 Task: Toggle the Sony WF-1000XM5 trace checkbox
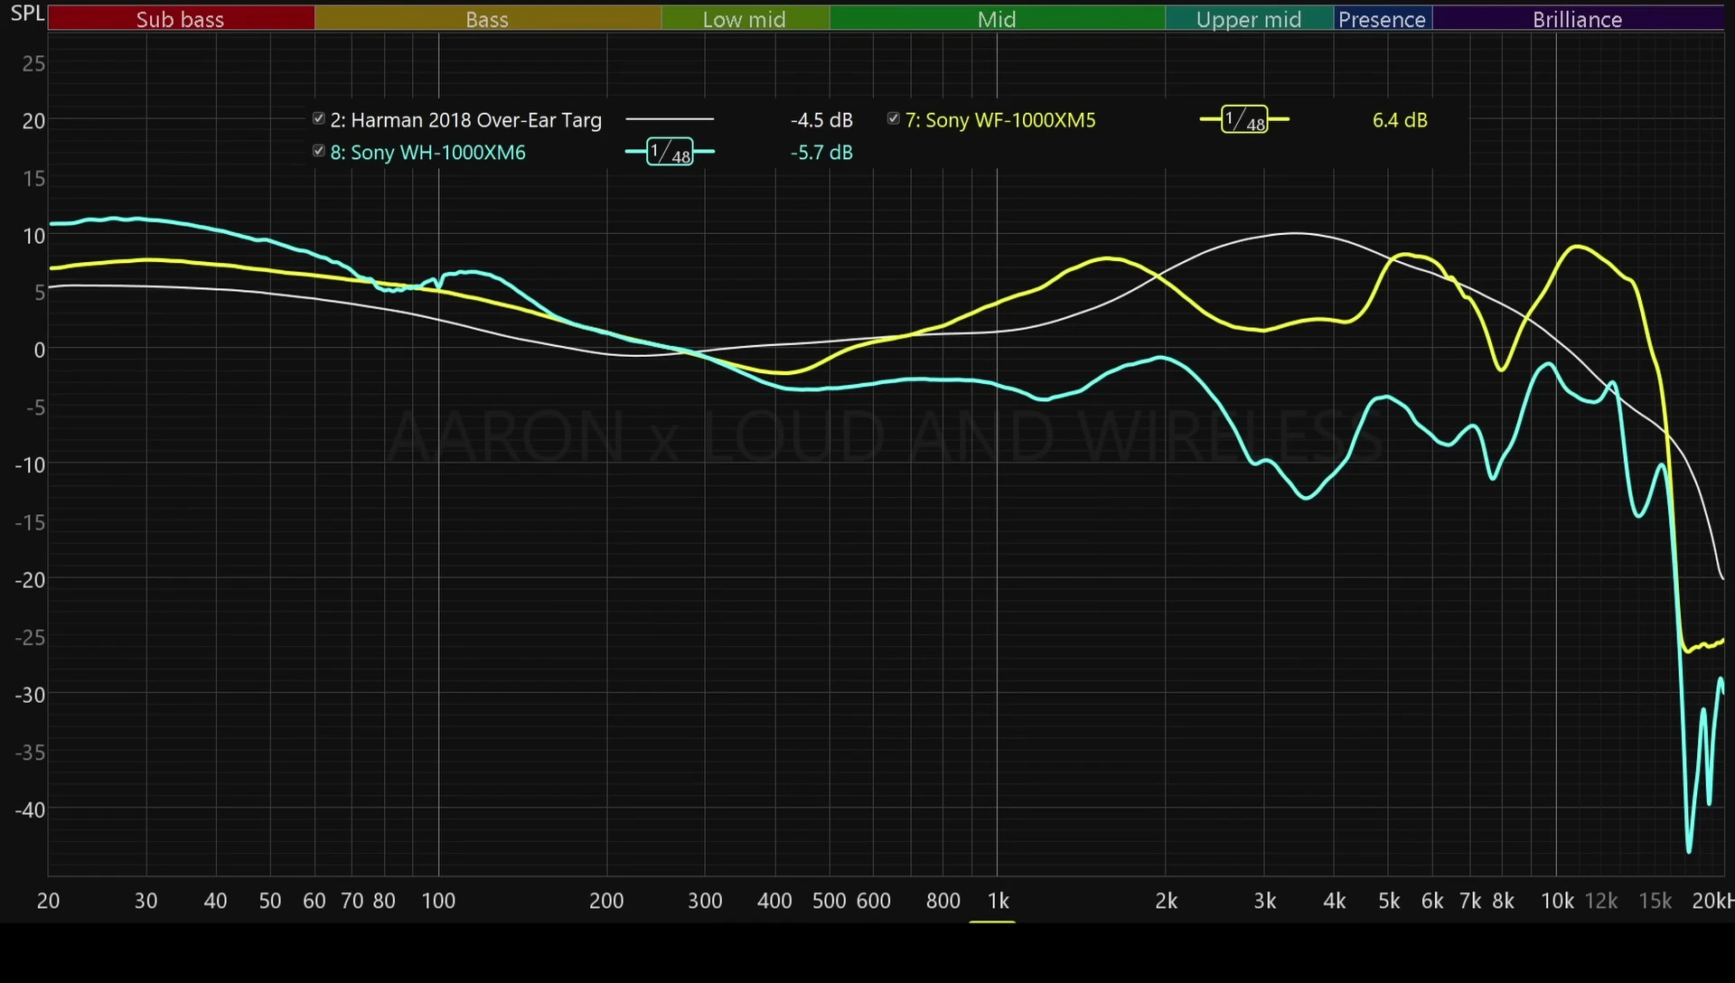click(x=894, y=118)
